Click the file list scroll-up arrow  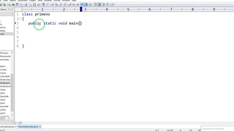click(x=12, y=53)
